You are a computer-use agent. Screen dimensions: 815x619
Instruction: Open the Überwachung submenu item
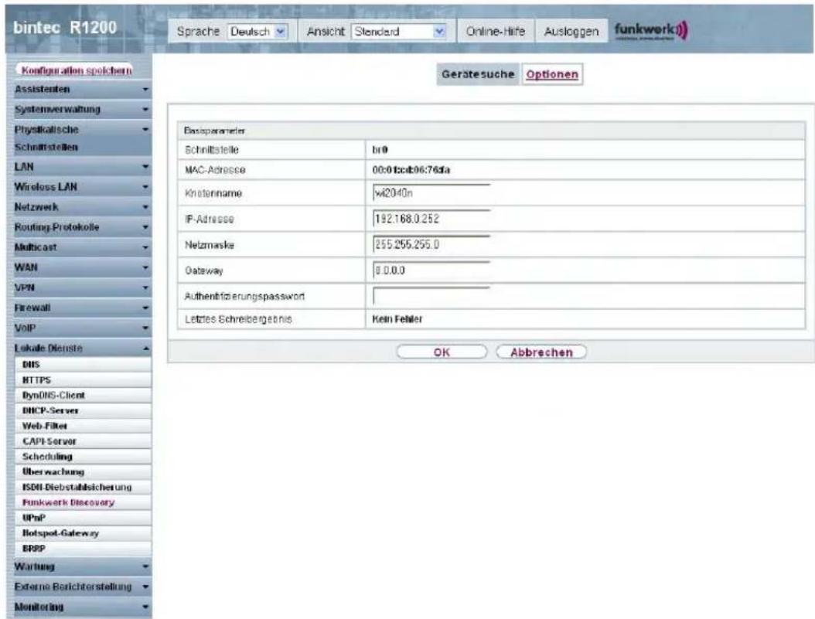pyautogui.click(x=84, y=472)
